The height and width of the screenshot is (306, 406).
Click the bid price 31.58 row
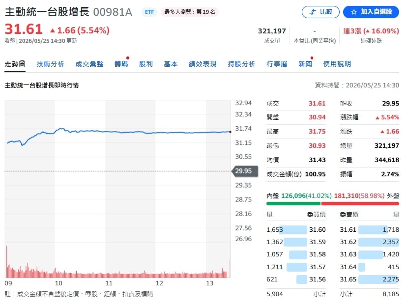pyautogui.click(x=296, y=254)
